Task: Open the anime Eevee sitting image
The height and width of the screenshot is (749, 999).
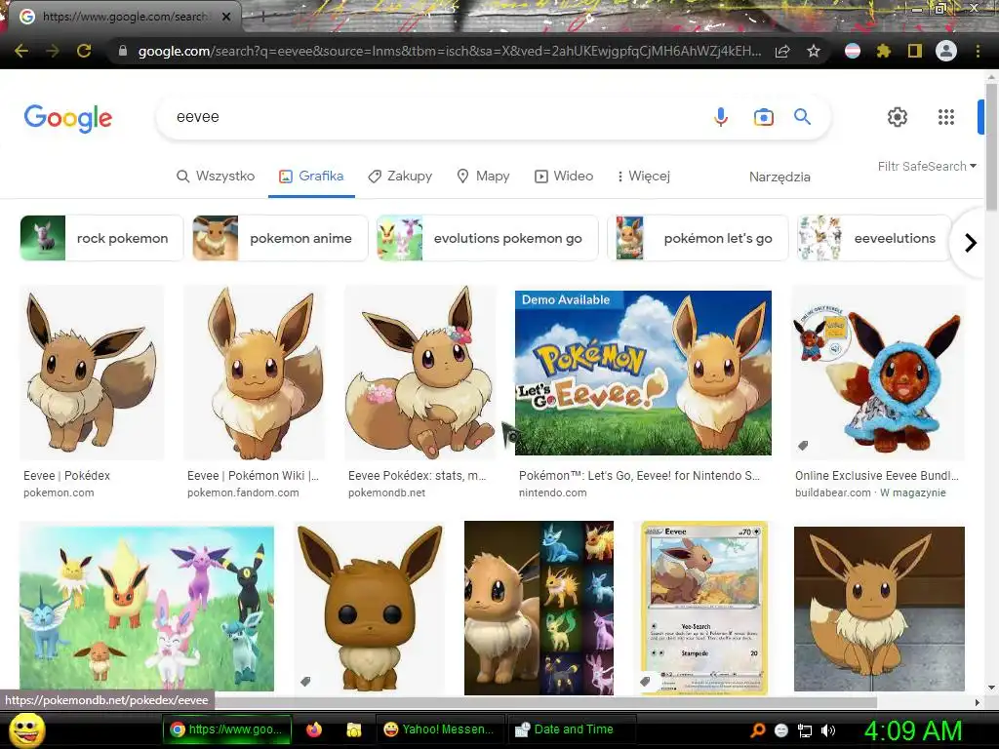Action: pos(879,609)
